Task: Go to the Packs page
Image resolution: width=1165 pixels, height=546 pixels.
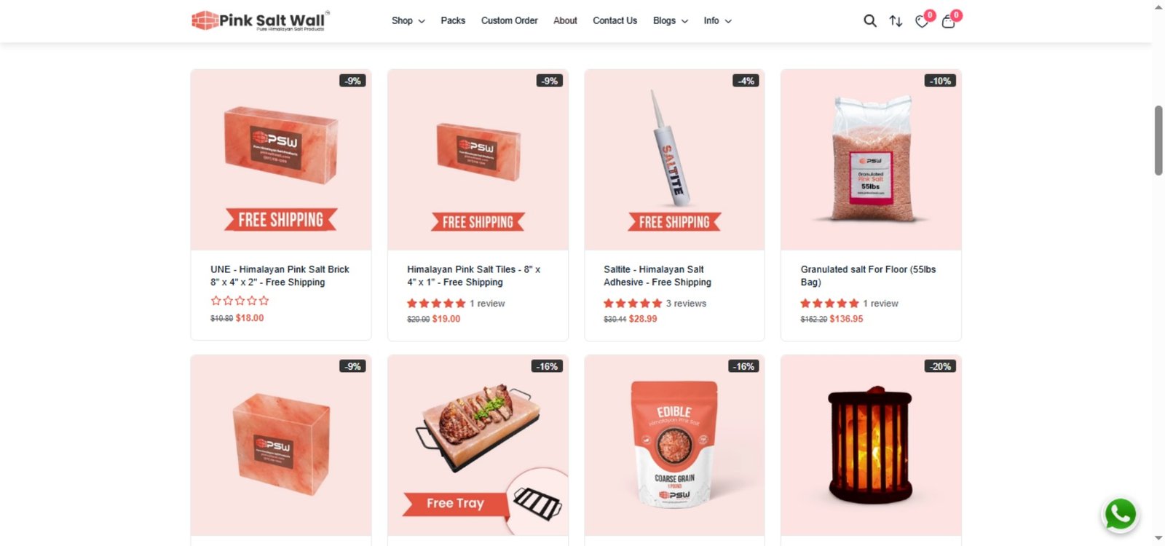Action: coord(453,20)
